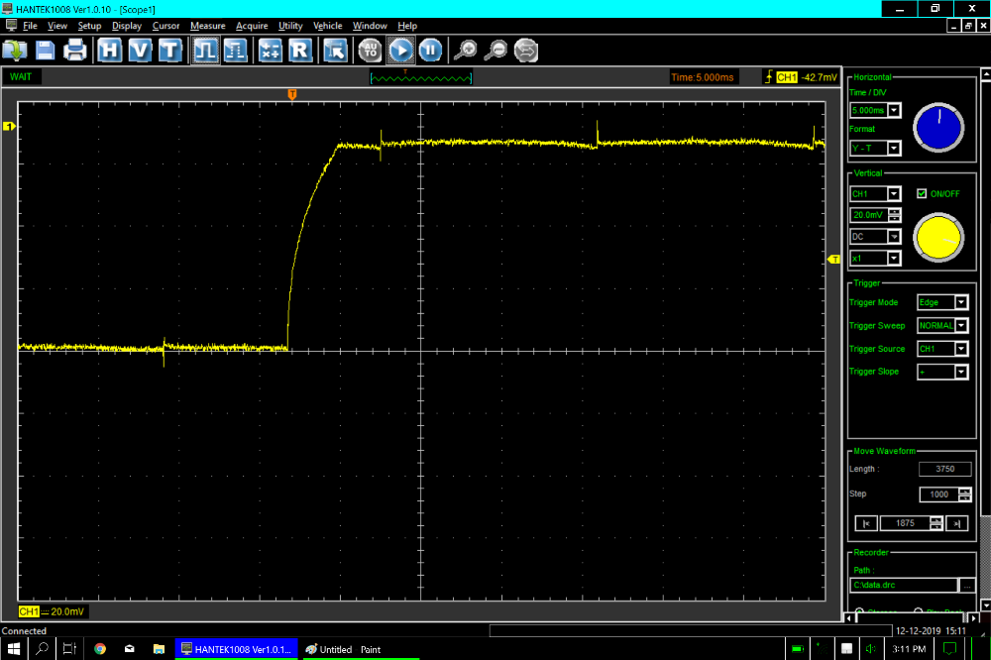Click the AUTO setup toolbar button
Image resolution: width=991 pixels, height=660 pixels.
point(370,51)
